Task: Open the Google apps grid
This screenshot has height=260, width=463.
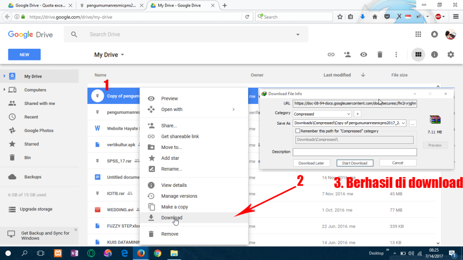Action: tap(418, 35)
